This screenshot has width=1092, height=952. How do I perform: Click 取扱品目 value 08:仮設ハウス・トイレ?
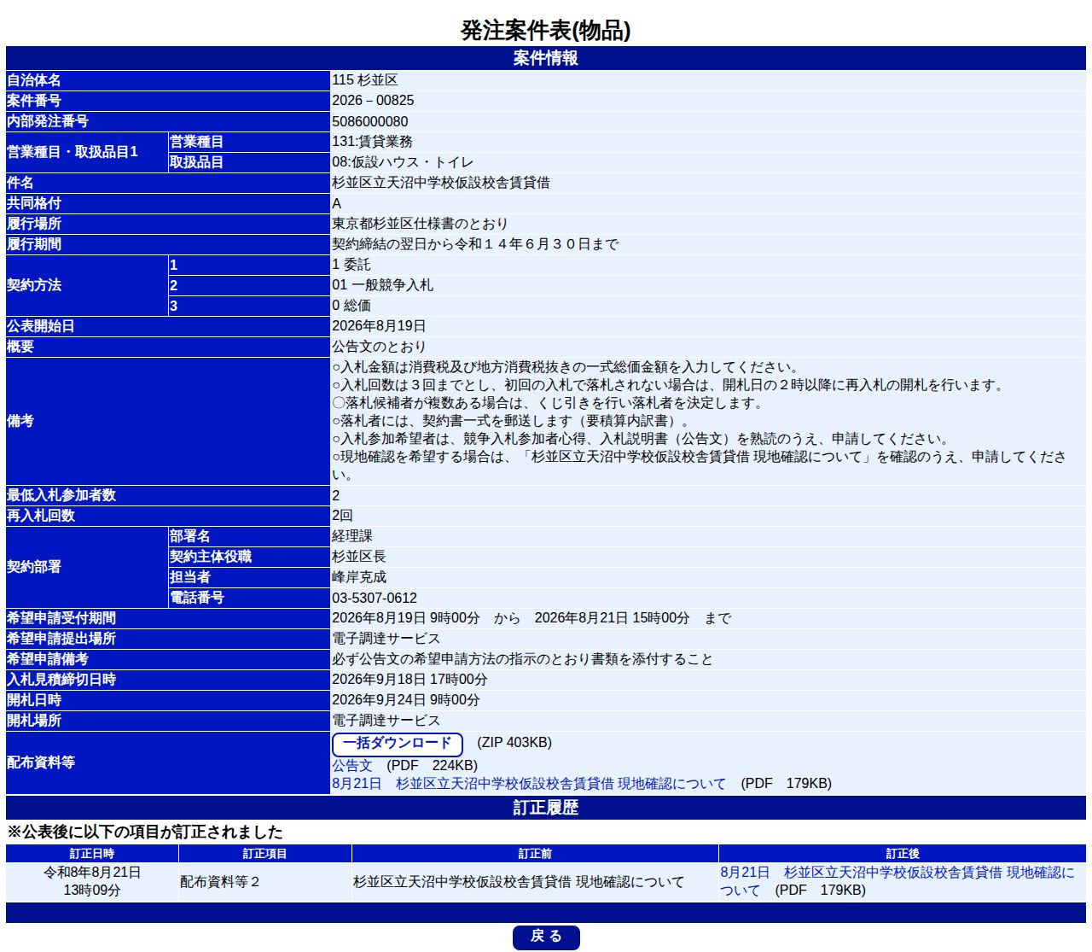click(x=403, y=162)
